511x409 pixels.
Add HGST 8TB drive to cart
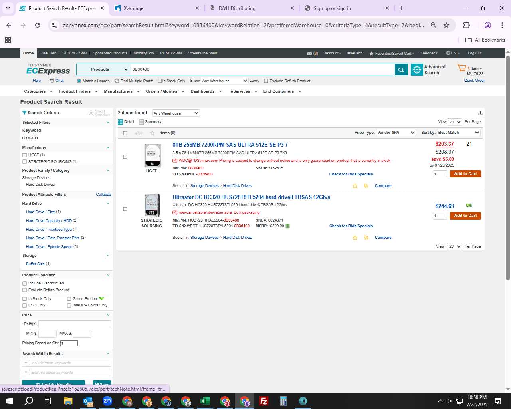coord(465,174)
